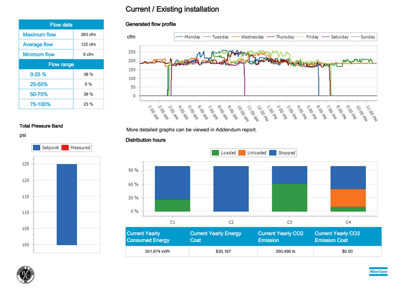The height and width of the screenshot is (289, 413).
Task: Click the 39 % value
Action: 88,94
